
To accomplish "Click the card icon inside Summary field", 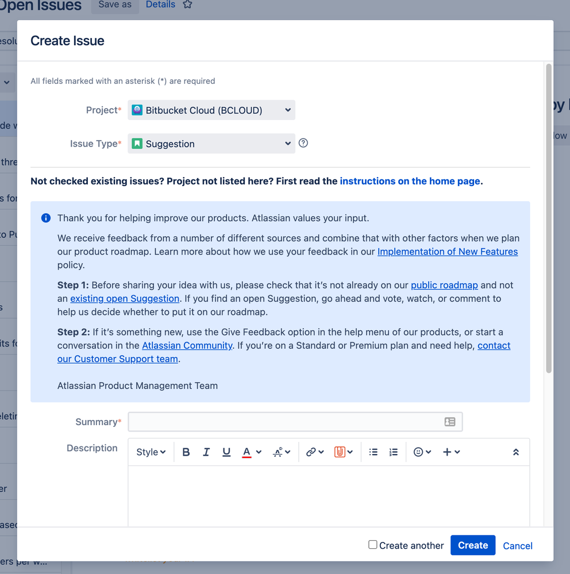I will pyautogui.click(x=450, y=422).
